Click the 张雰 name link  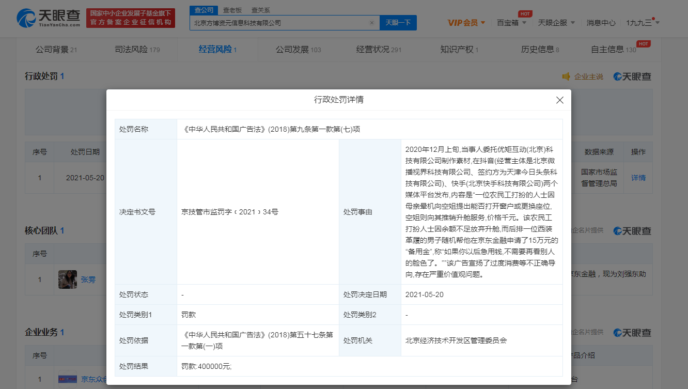[x=88, y=279]
